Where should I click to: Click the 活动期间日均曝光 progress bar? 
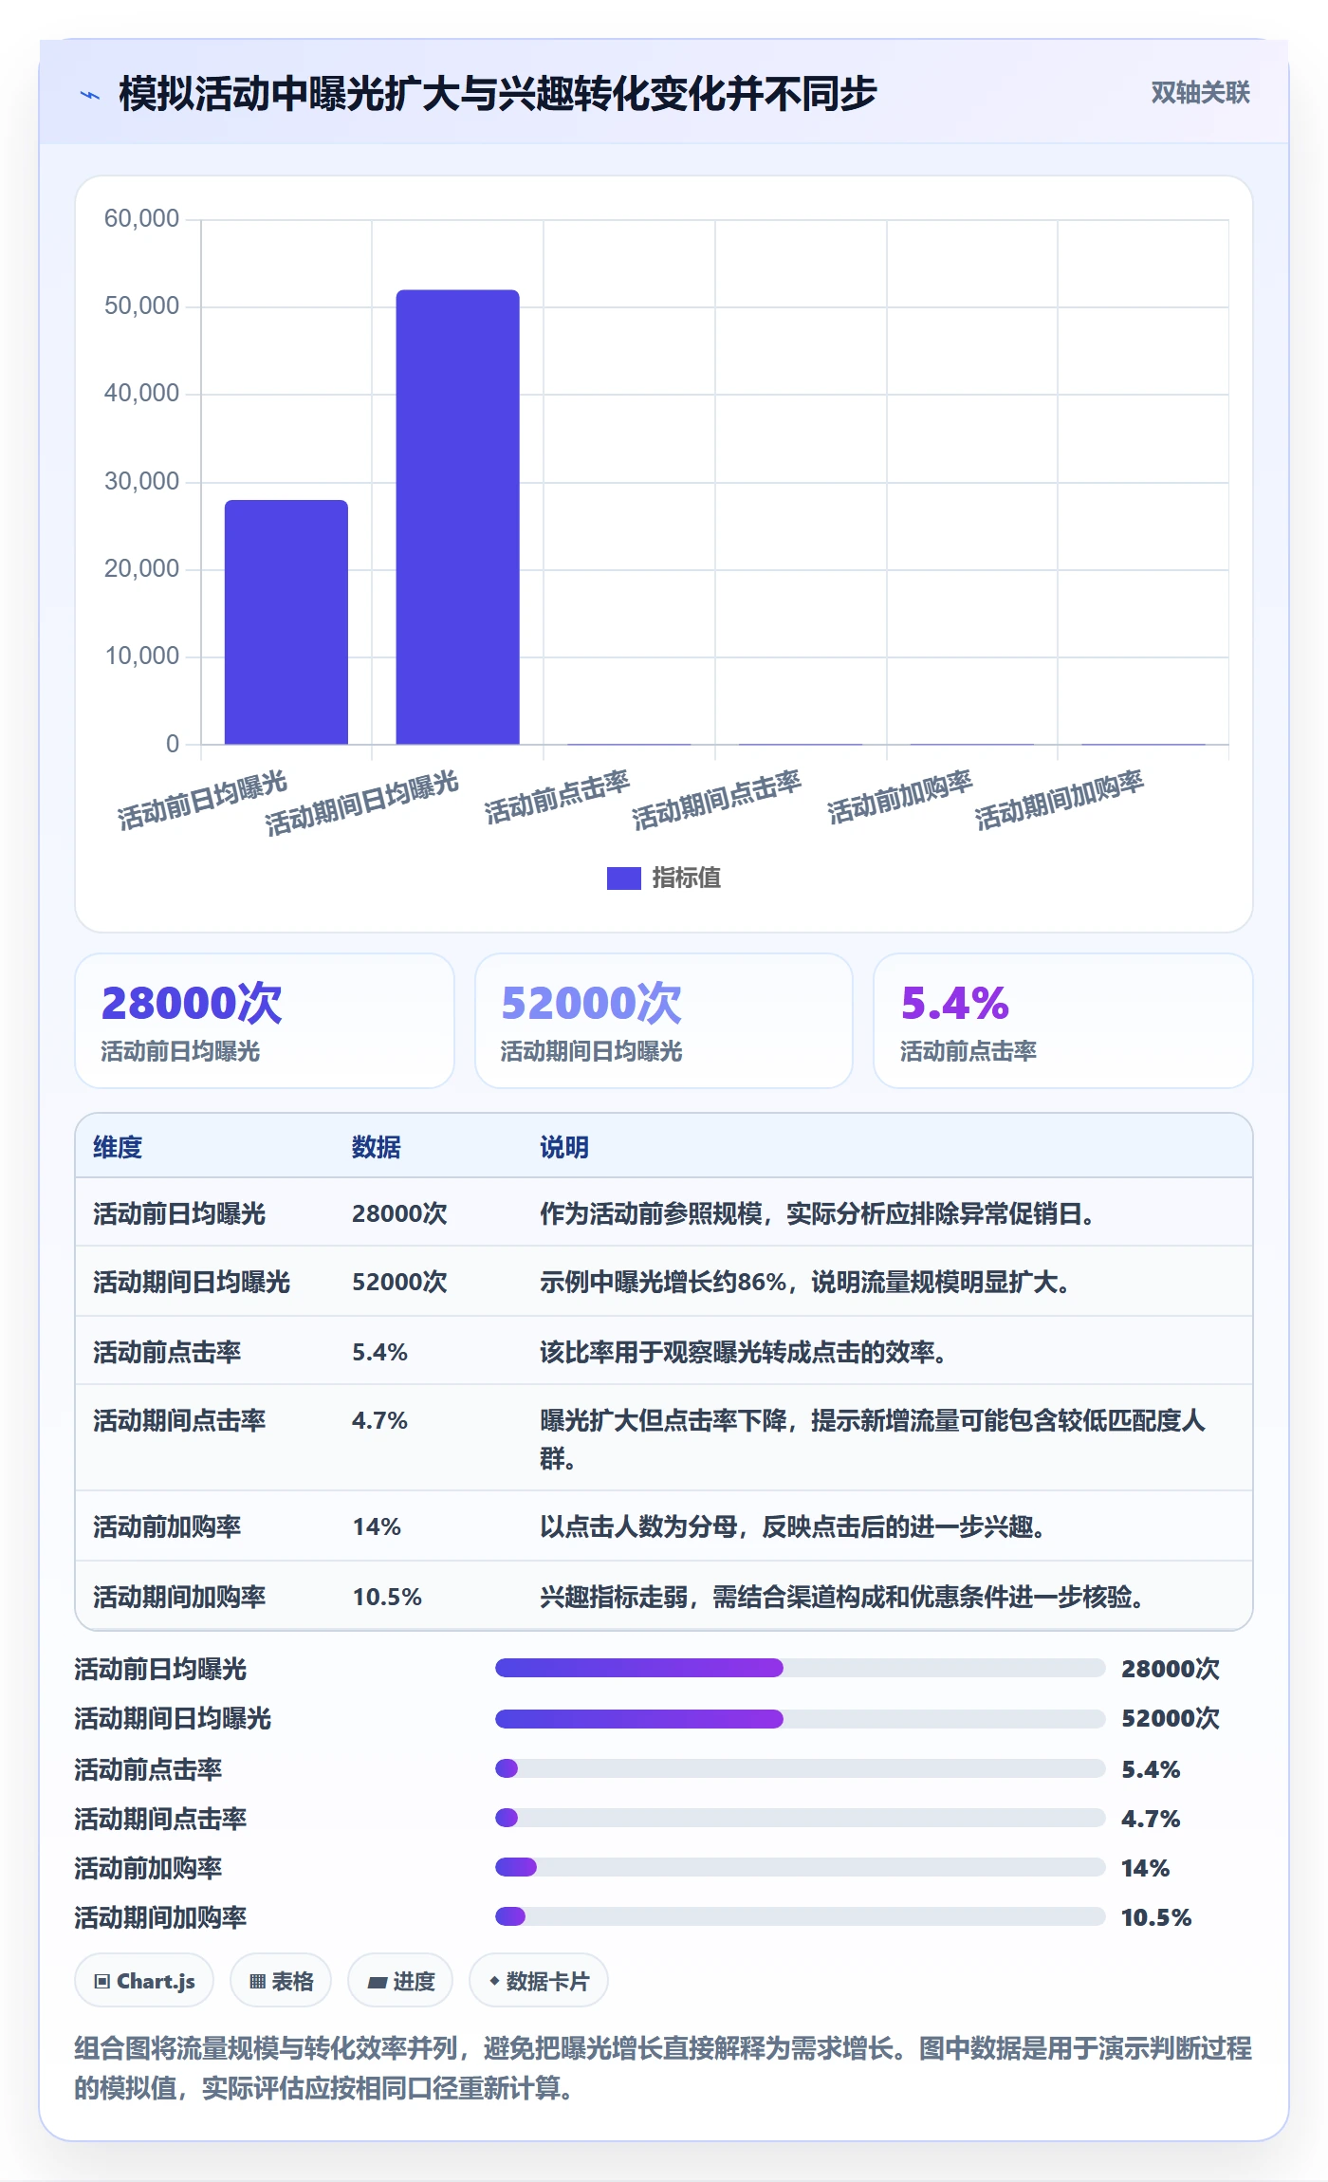click(801, 1718)
